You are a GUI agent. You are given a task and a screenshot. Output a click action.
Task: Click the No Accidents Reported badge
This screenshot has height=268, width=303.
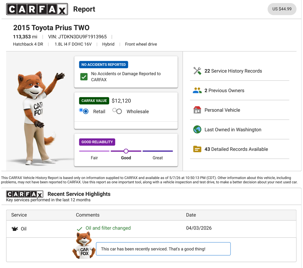point(104,65)
